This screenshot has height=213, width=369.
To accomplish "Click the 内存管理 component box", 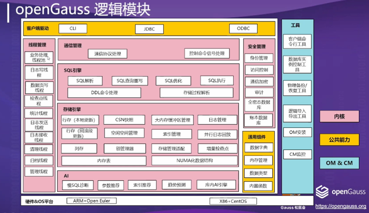I will pyautogui.click(x=259, y=160).
